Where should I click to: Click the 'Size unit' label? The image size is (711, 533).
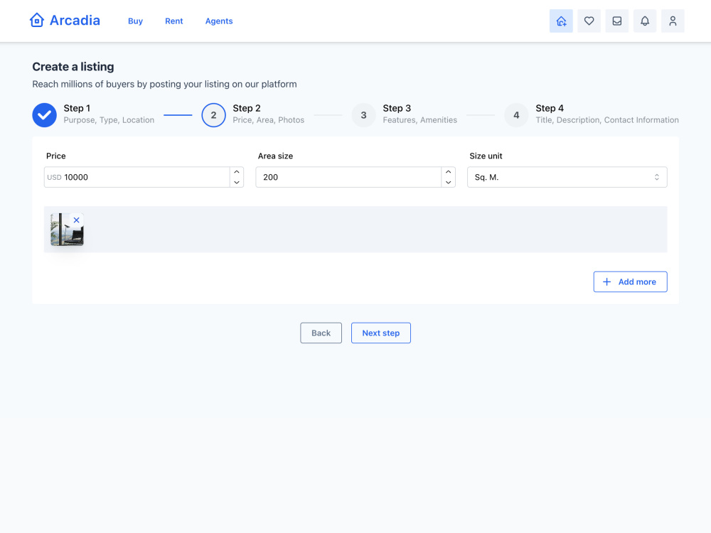click(486, 156)
